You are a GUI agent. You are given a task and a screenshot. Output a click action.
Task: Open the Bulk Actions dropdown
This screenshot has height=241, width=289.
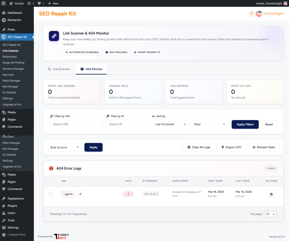65,147
